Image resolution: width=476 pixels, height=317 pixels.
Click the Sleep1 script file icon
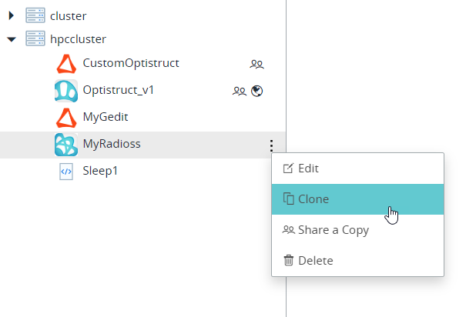(x=67, y=171)
